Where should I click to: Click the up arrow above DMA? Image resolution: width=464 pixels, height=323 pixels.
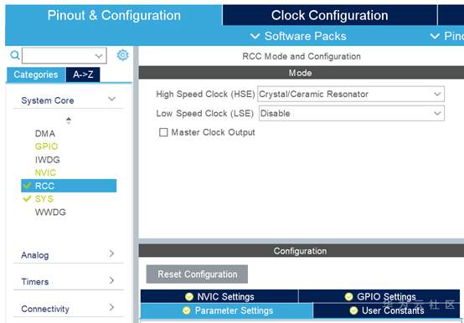(x=69, y=120)
